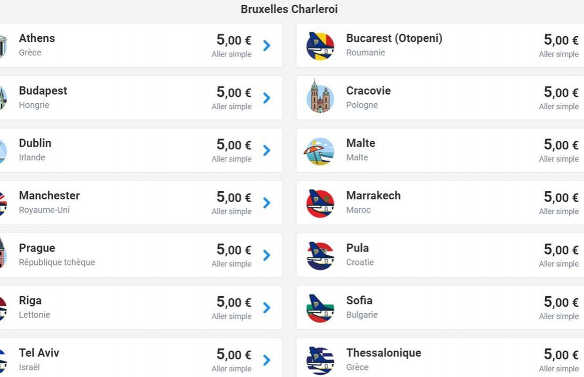Click the Thessalonique Greece flag plane icon
This screenshot has width=584, height=377.
pyautogui.click(x=320, y=361)
